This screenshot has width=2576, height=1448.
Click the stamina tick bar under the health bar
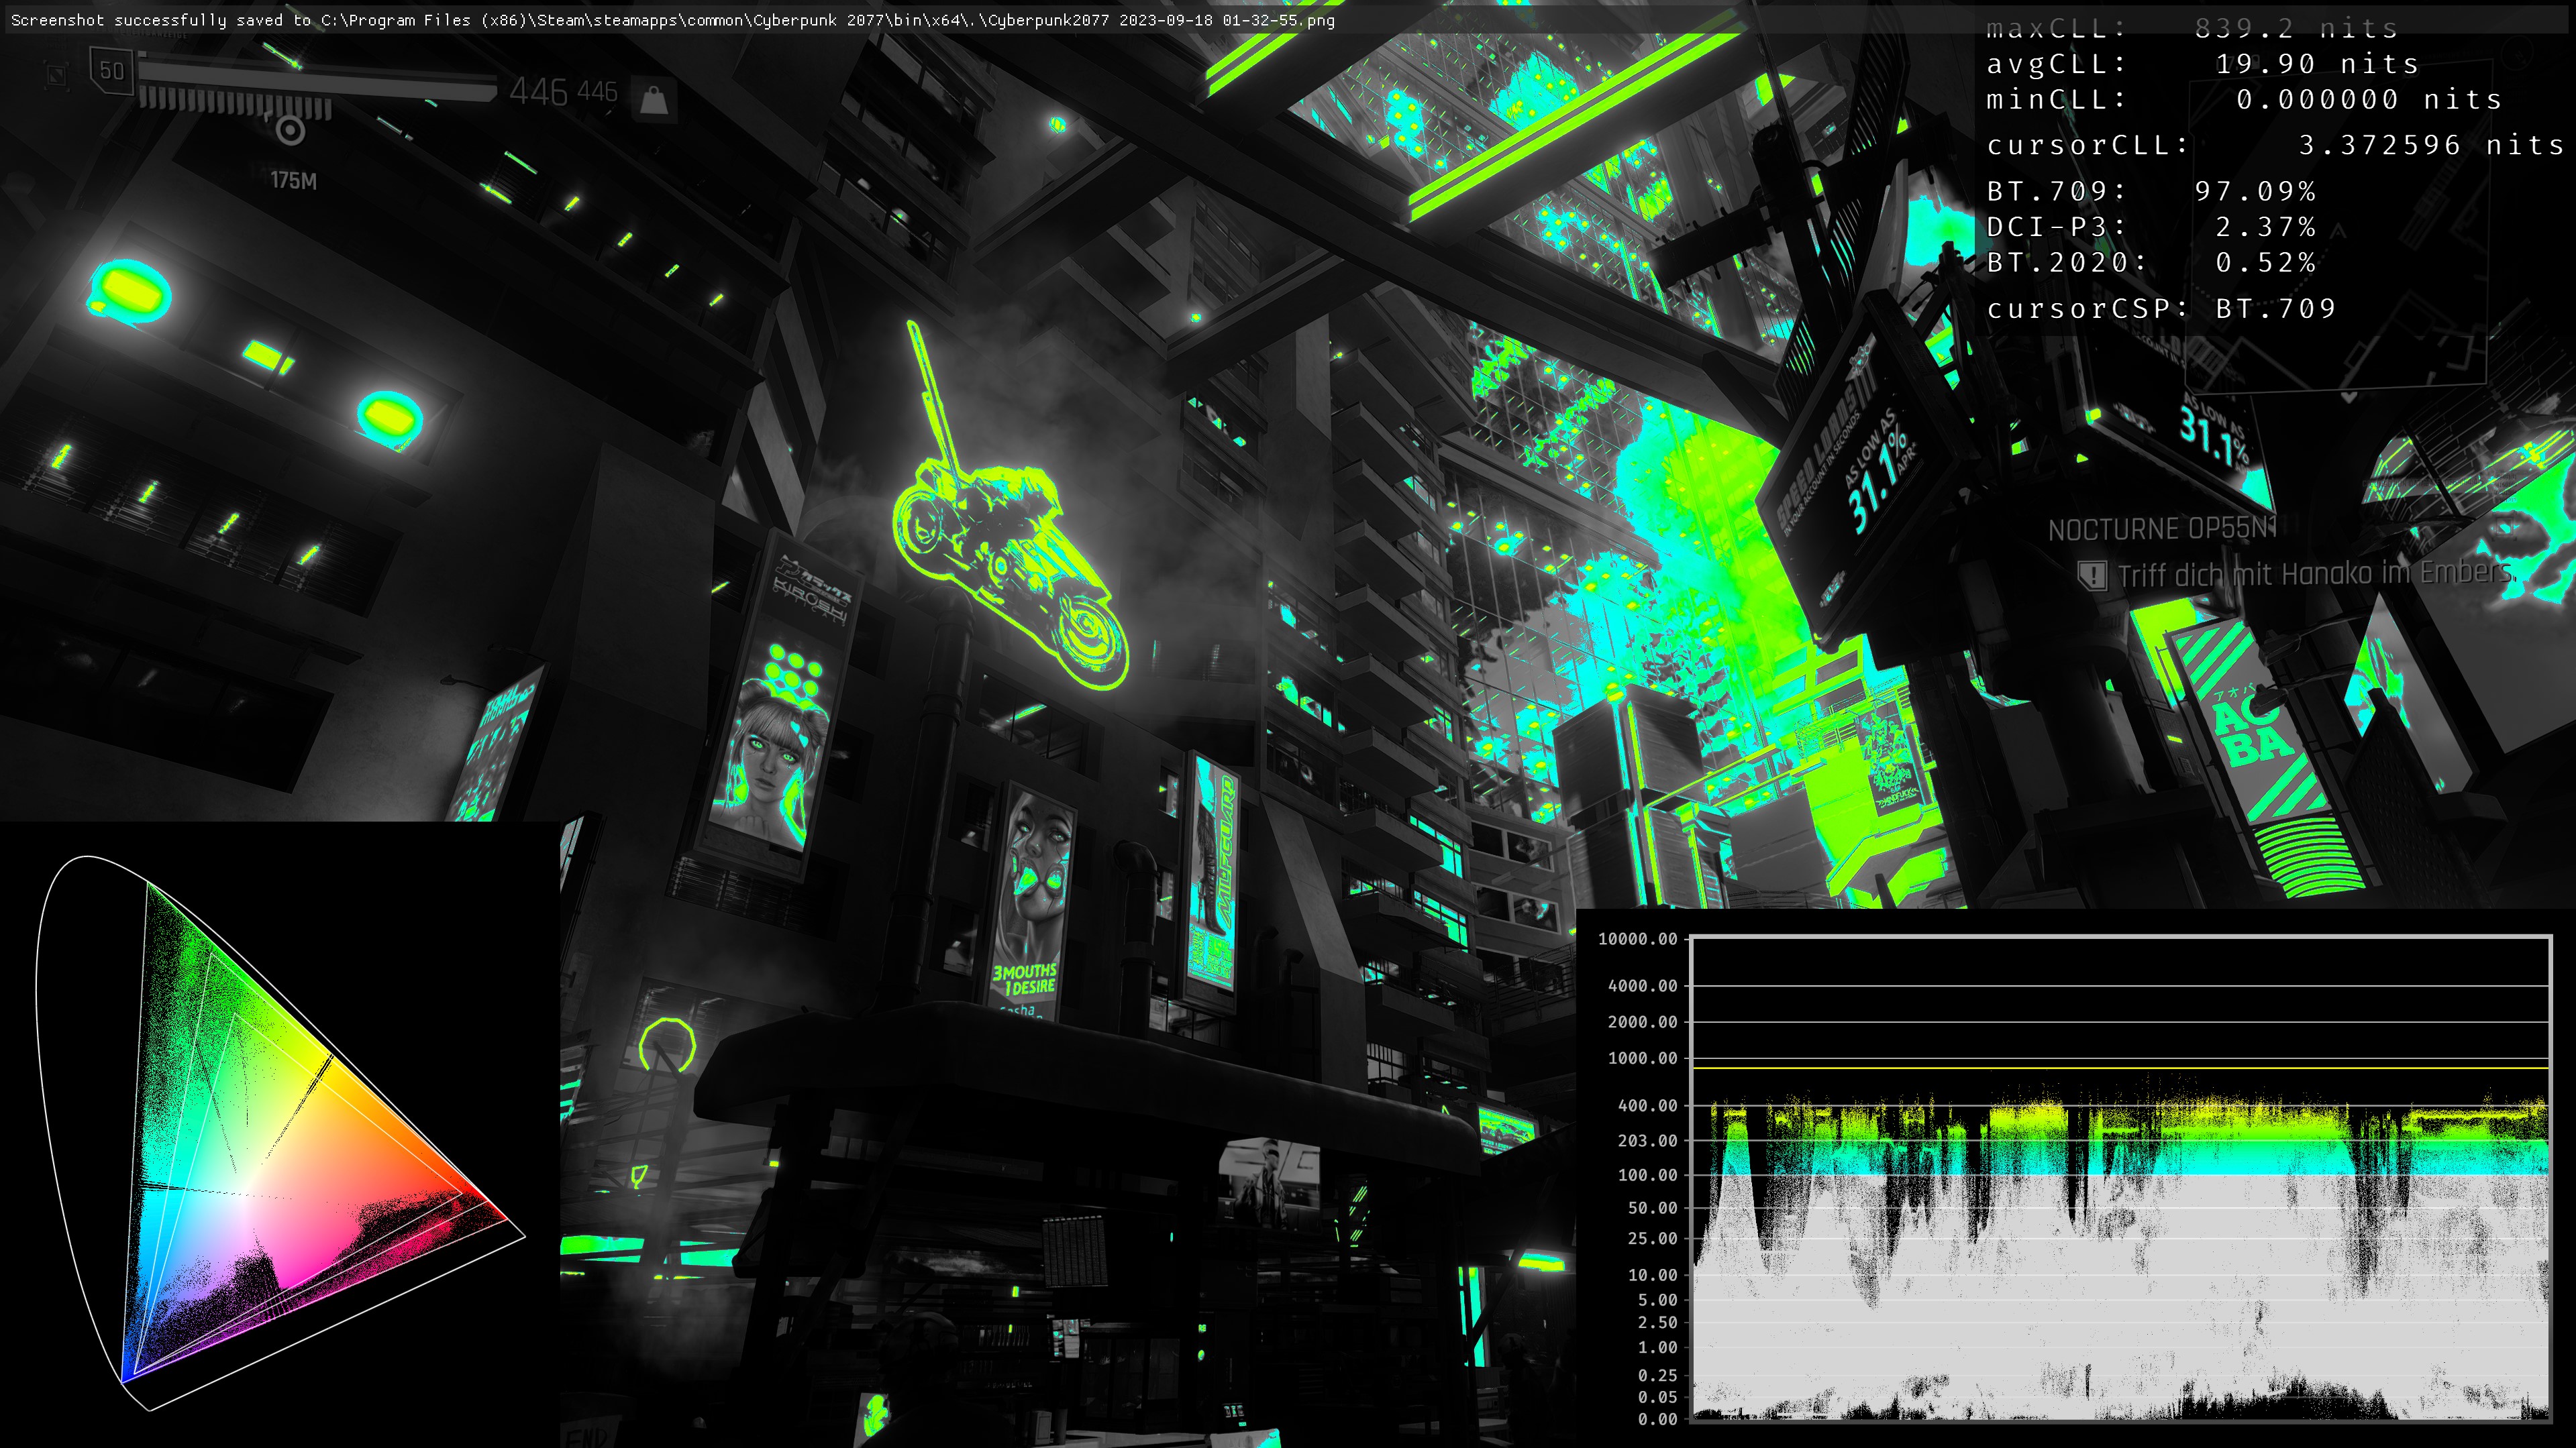click(x=235, y=103)
